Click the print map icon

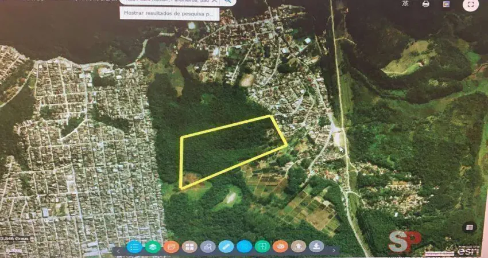coord(426,4)
